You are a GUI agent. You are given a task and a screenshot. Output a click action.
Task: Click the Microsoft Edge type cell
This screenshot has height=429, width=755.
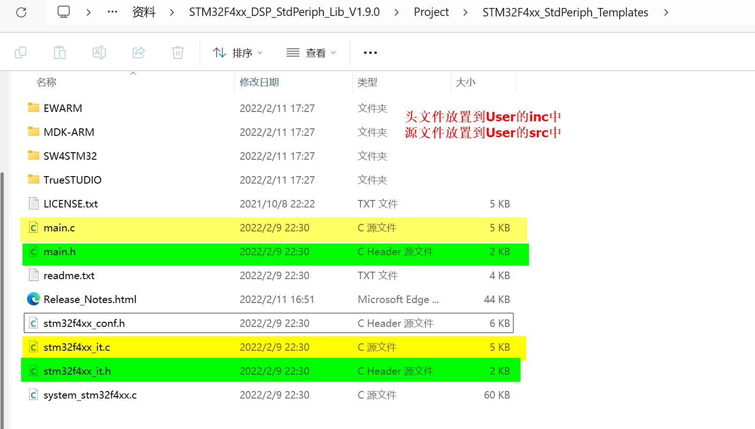tap(398, 299)
